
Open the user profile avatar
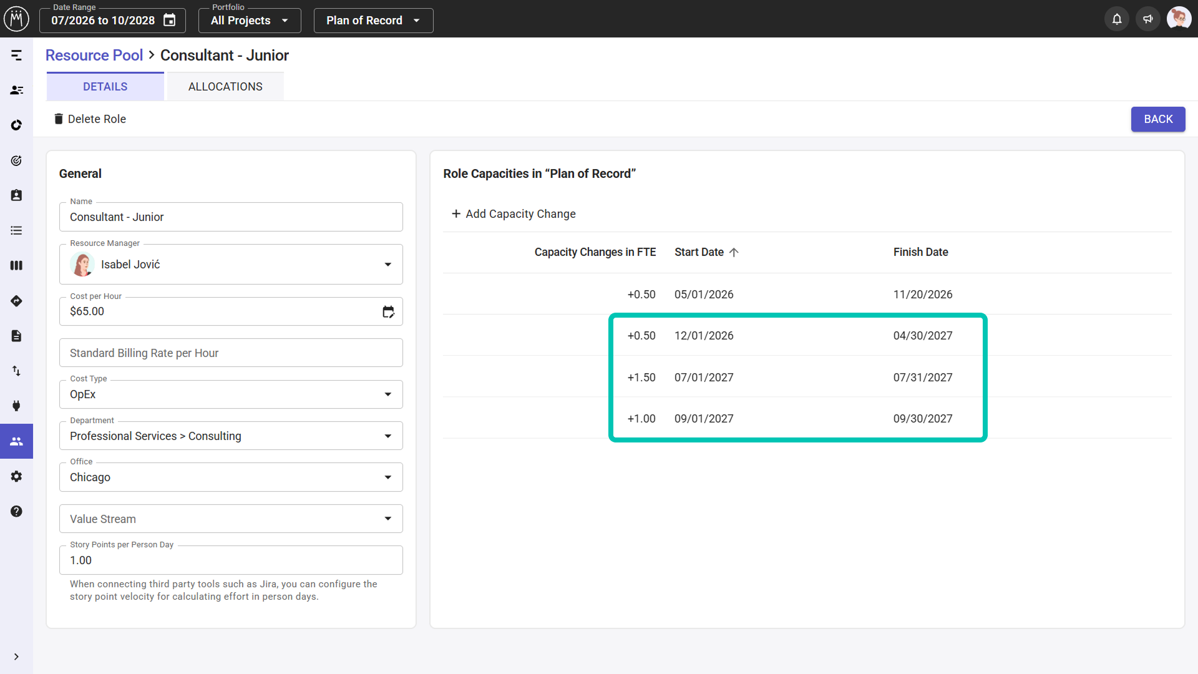pyautogui.click(x=1179, y=19)
